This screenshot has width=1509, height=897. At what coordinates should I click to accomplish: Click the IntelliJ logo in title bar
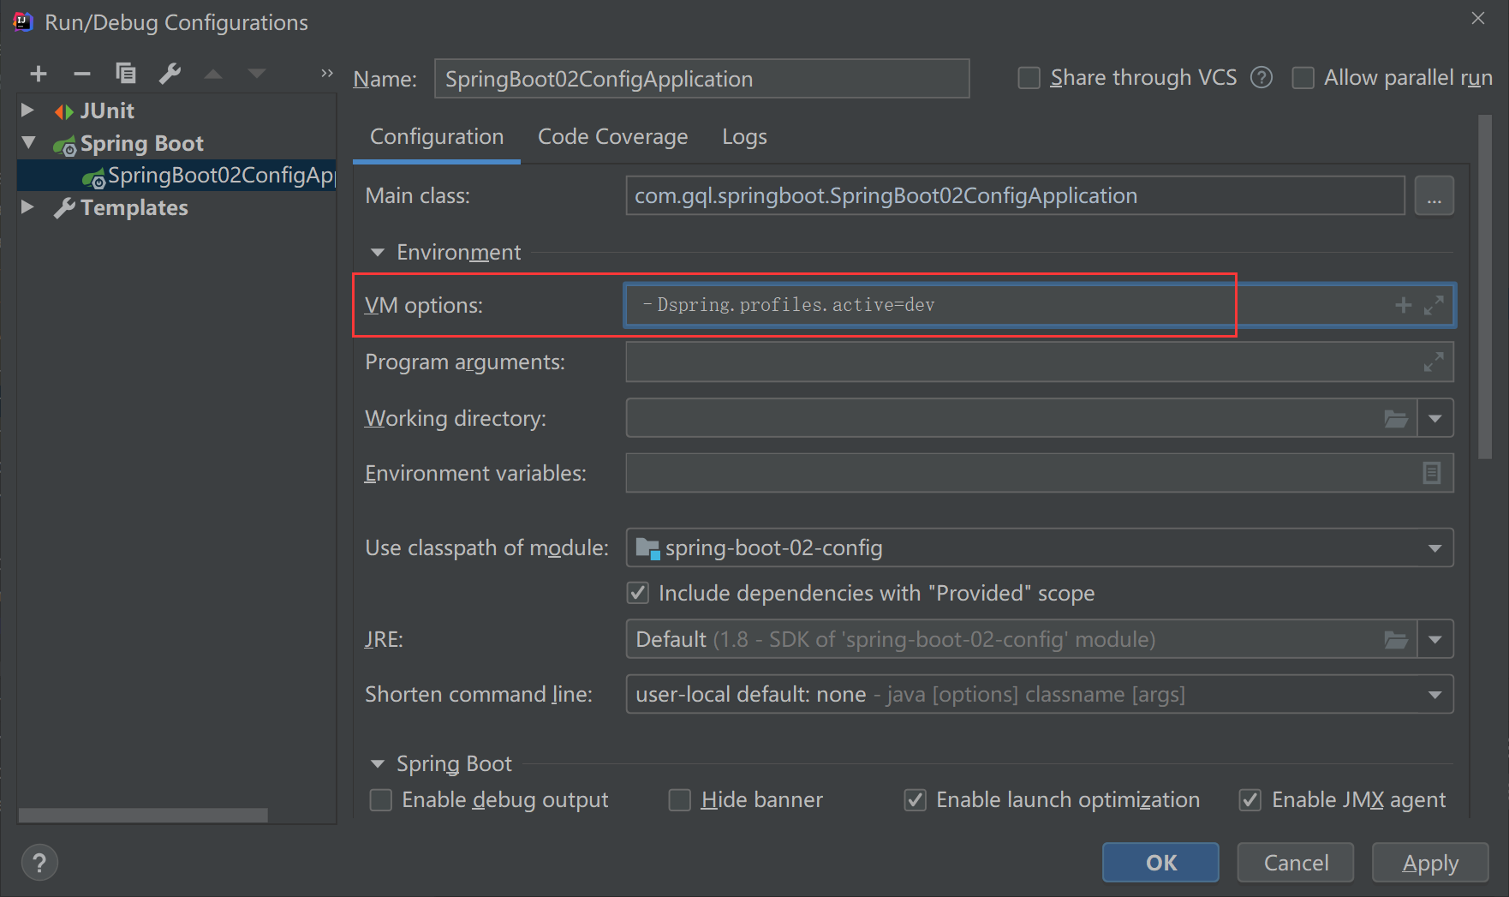[x=23, y=21]
